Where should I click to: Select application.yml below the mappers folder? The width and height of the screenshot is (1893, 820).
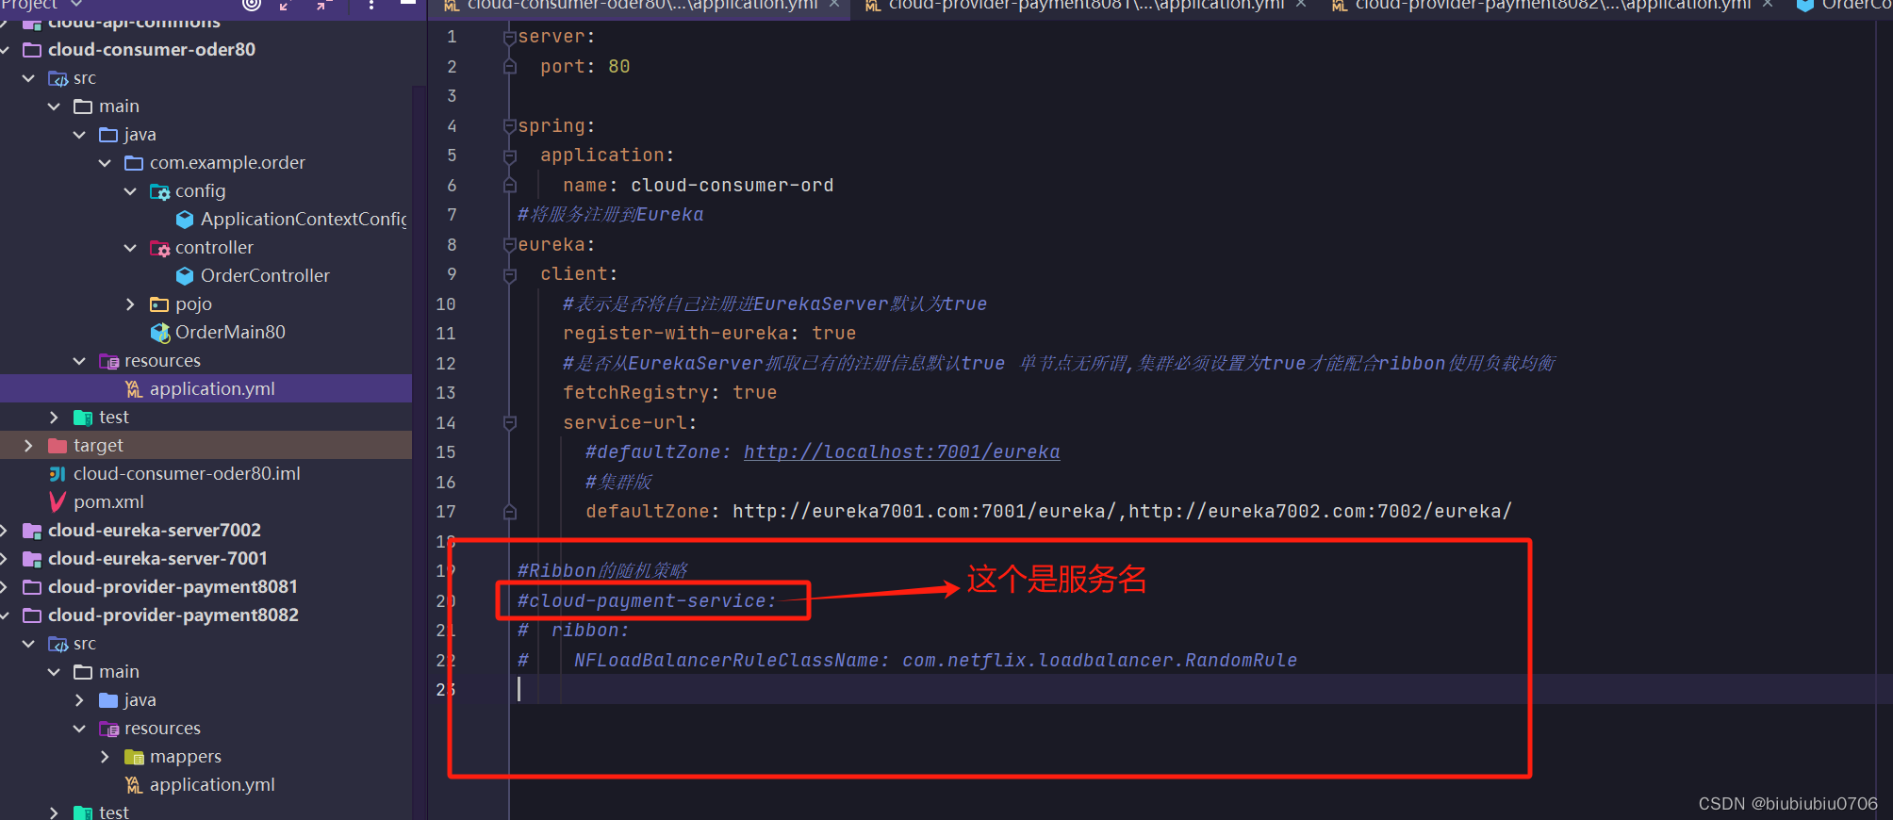click(x=212, y=785)
